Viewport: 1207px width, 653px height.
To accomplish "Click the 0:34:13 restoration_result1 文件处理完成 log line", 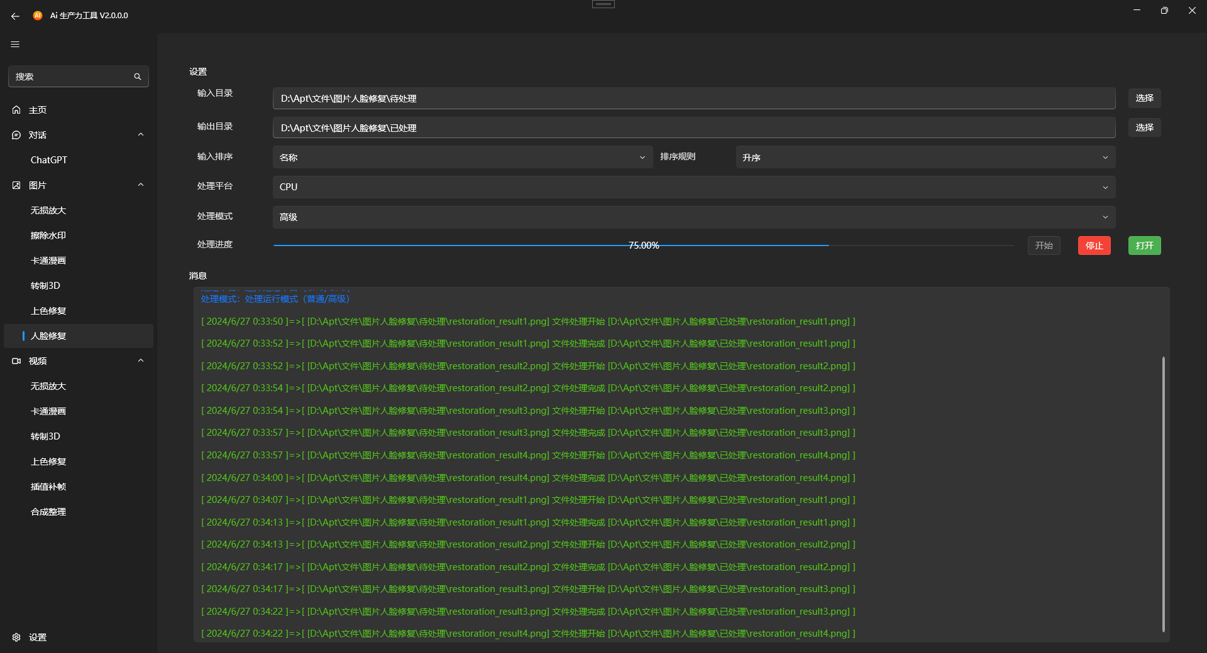I will (x=528, y=522).
